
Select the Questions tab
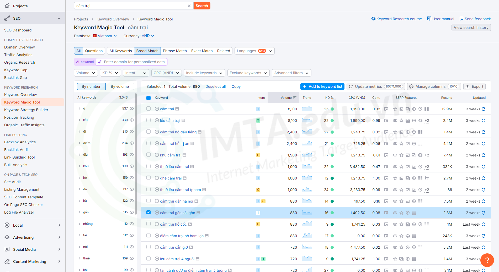coord(94,51)
